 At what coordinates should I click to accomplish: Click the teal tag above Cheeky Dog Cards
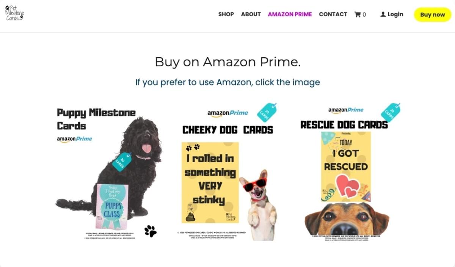(x=267, y=113)
